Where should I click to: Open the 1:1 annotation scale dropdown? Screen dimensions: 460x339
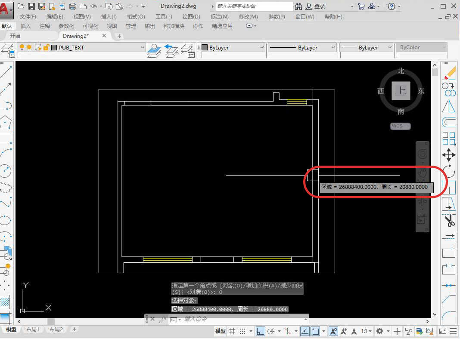point(367,331)
